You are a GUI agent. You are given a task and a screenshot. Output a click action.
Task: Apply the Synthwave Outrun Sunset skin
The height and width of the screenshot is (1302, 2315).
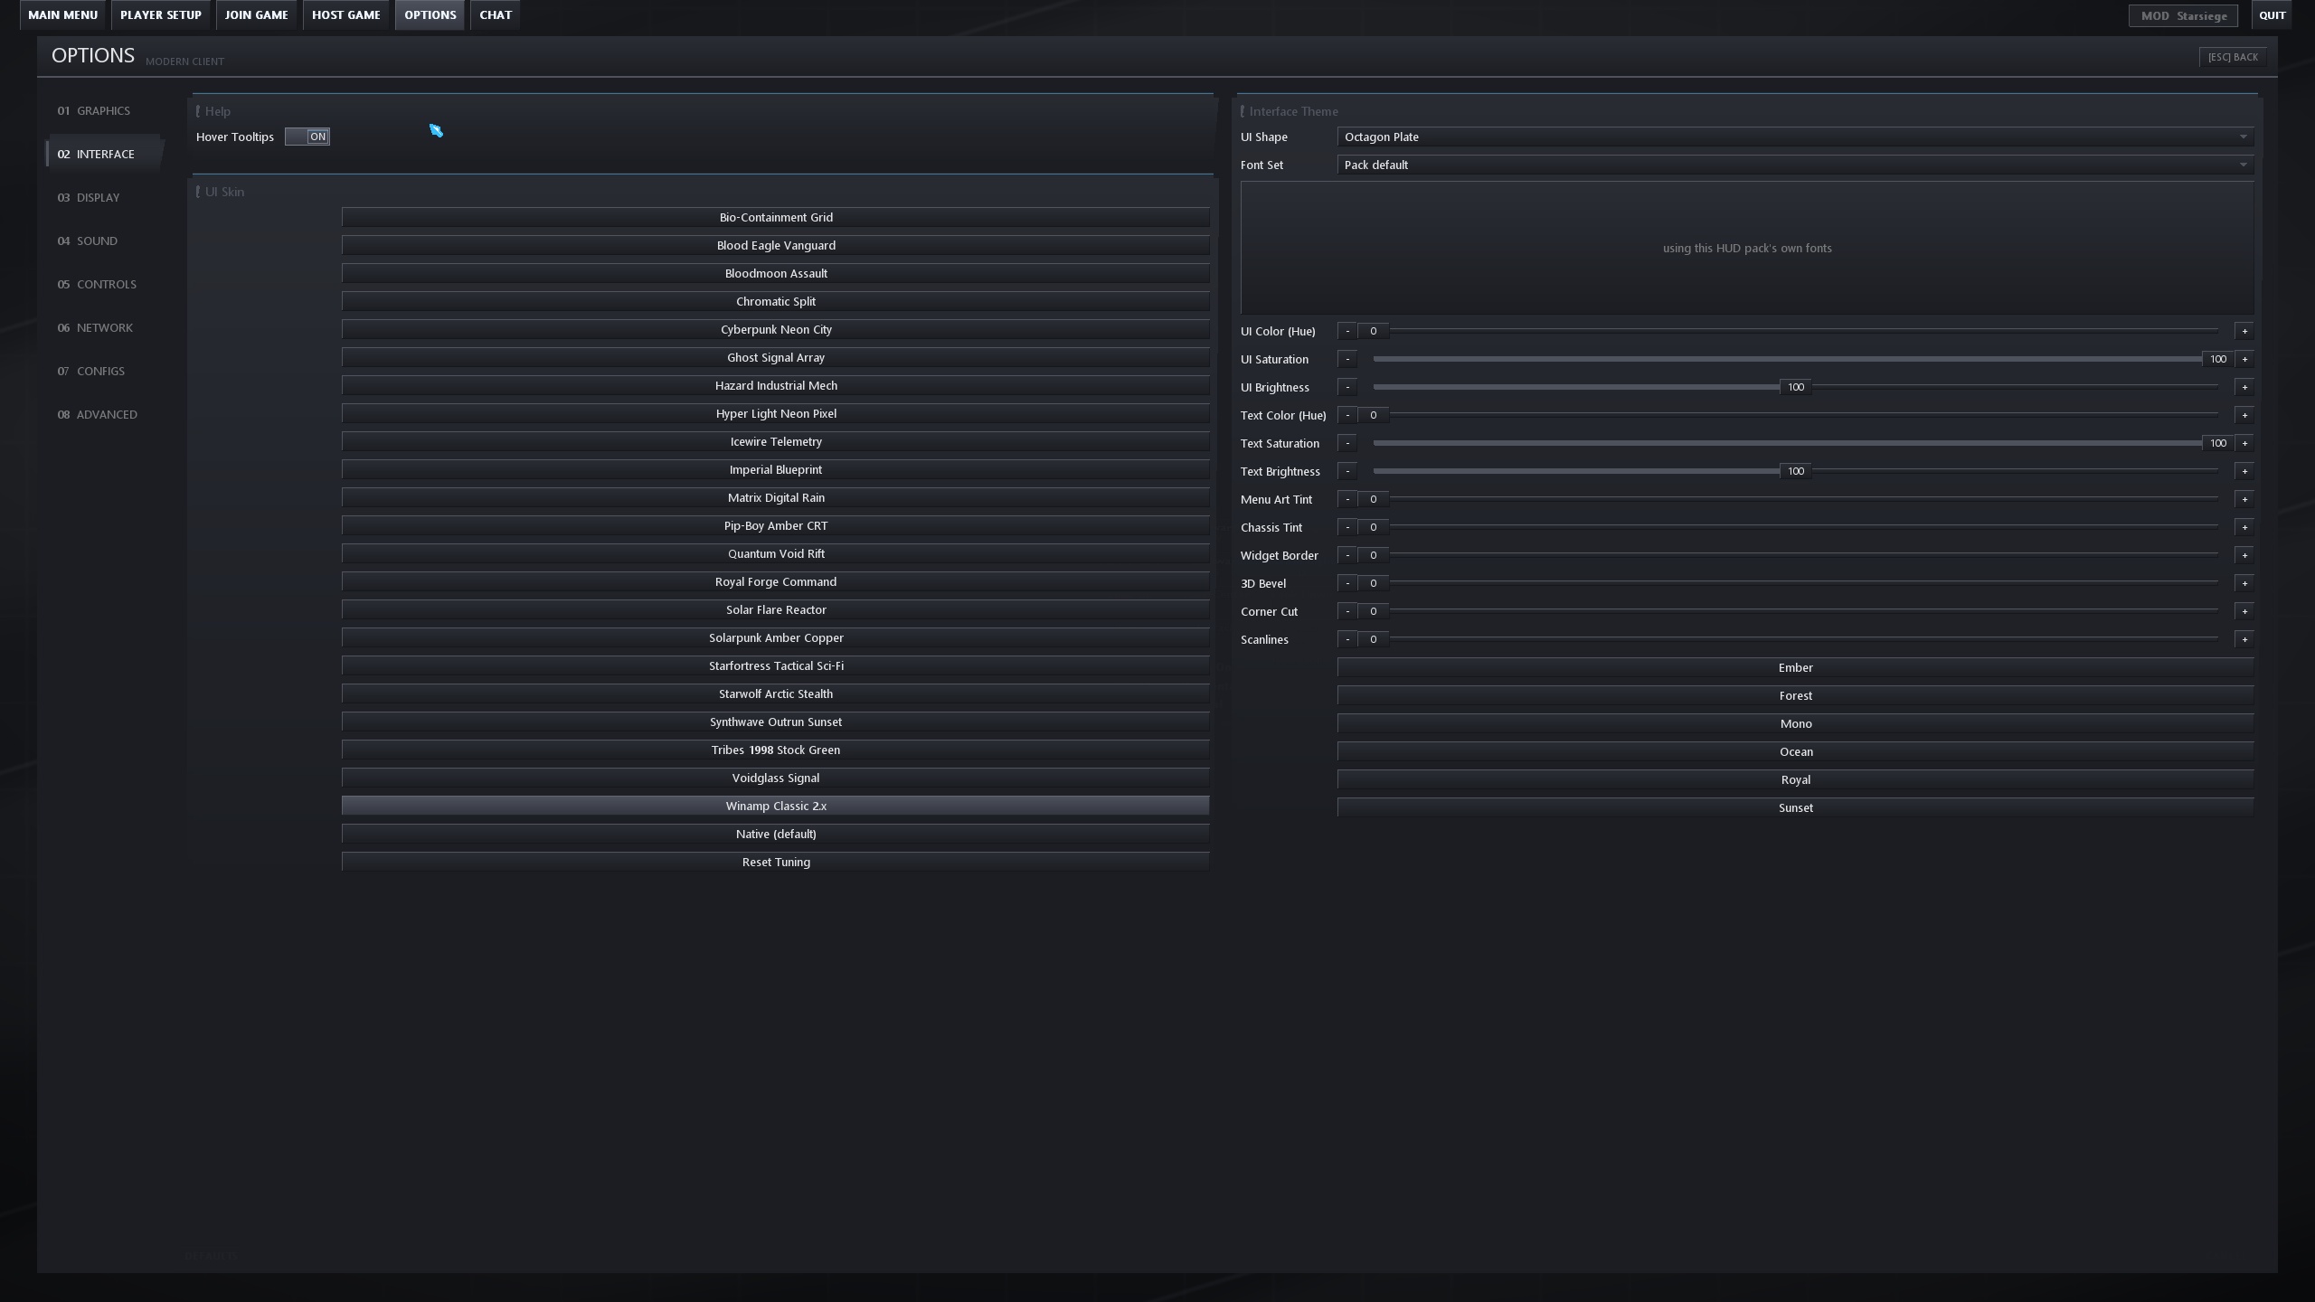(x=776, y=722)
